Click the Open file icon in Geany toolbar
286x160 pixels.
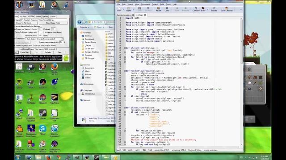click(x=129, y=9)
